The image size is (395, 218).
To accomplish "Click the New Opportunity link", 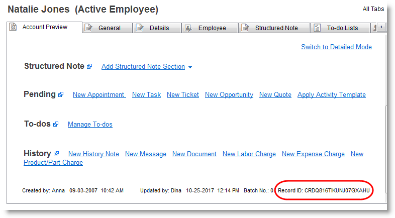I will tap(229, 94).
